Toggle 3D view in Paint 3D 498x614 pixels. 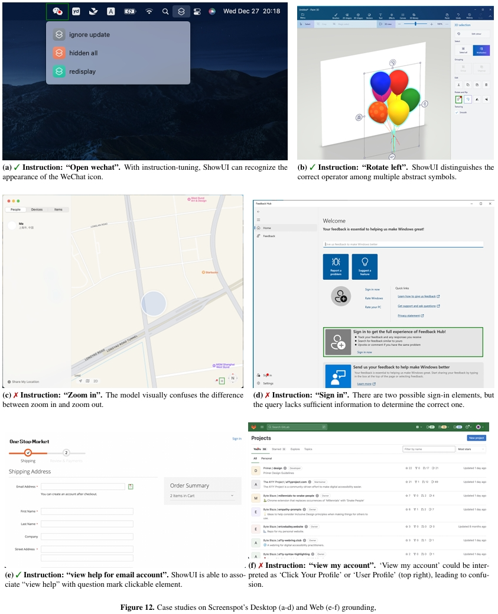coord(386,24)
